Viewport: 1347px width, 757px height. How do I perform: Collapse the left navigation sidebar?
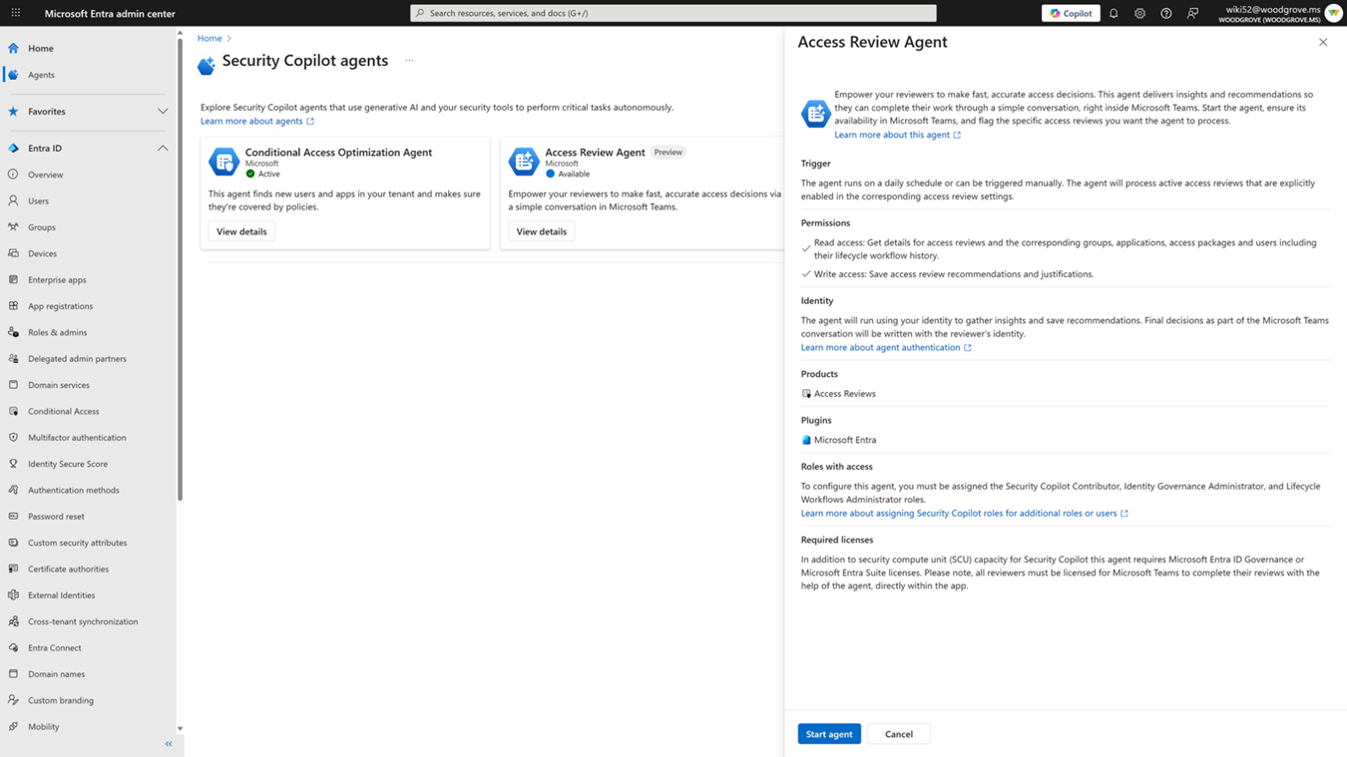pos(169,744)
